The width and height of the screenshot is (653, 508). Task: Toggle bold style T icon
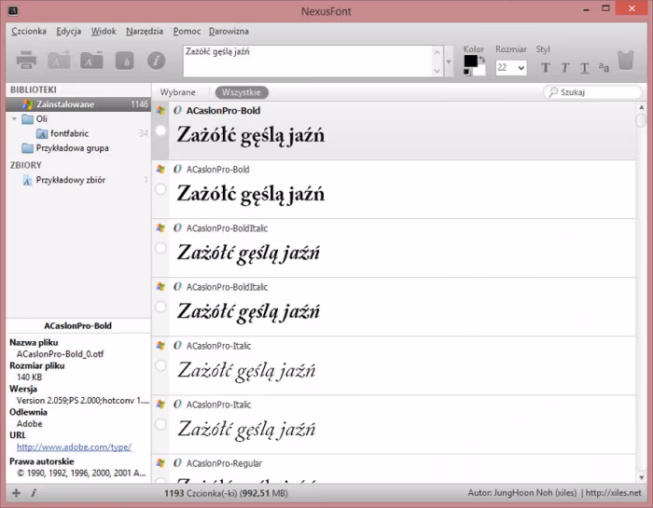point(545,67)
